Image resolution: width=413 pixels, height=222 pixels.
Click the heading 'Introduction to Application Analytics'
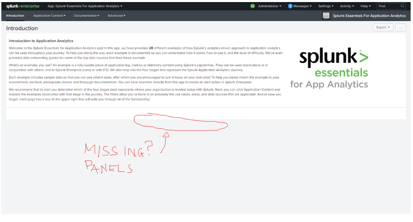41,41
